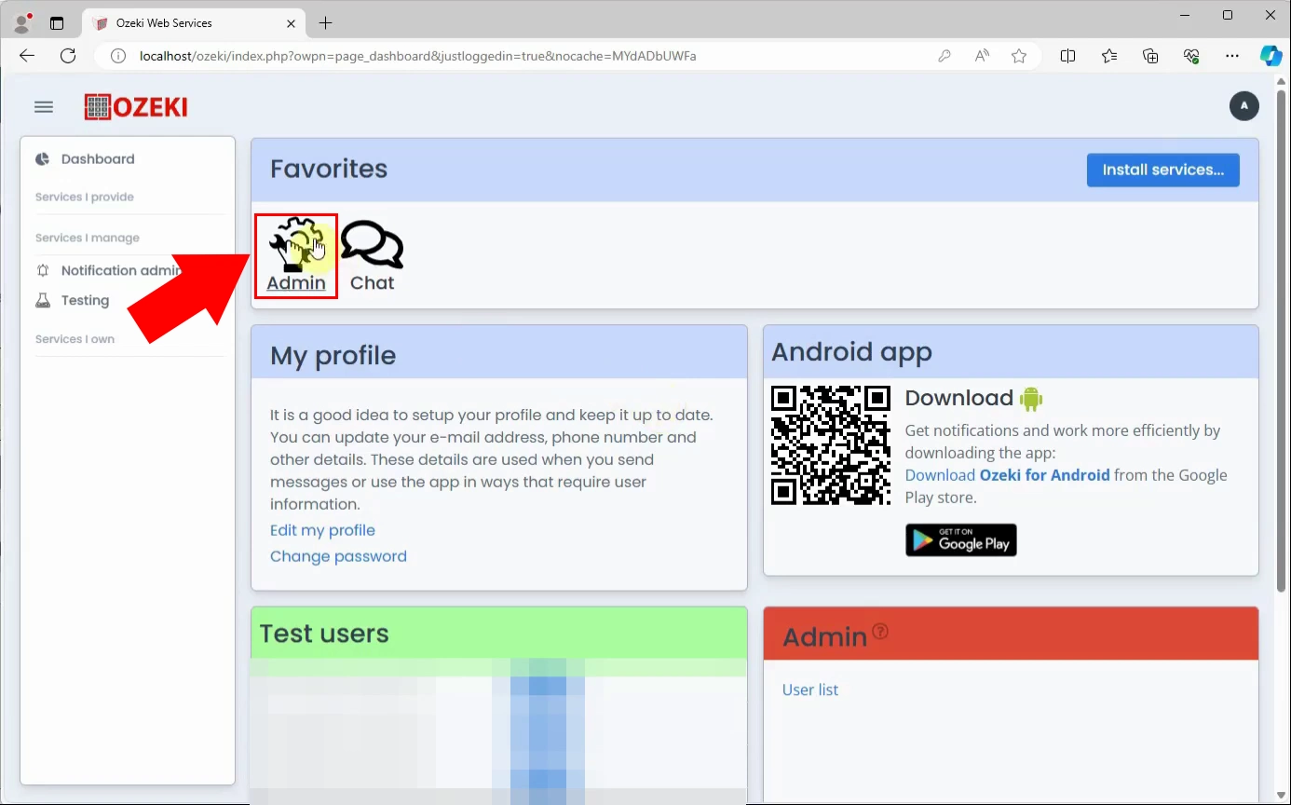Open browser Favorites list
The height and width of the screenshot is (805, 1291).
(1108, 56)
